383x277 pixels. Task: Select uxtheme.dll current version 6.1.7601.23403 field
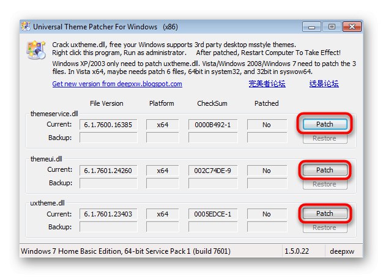[108, 214]
